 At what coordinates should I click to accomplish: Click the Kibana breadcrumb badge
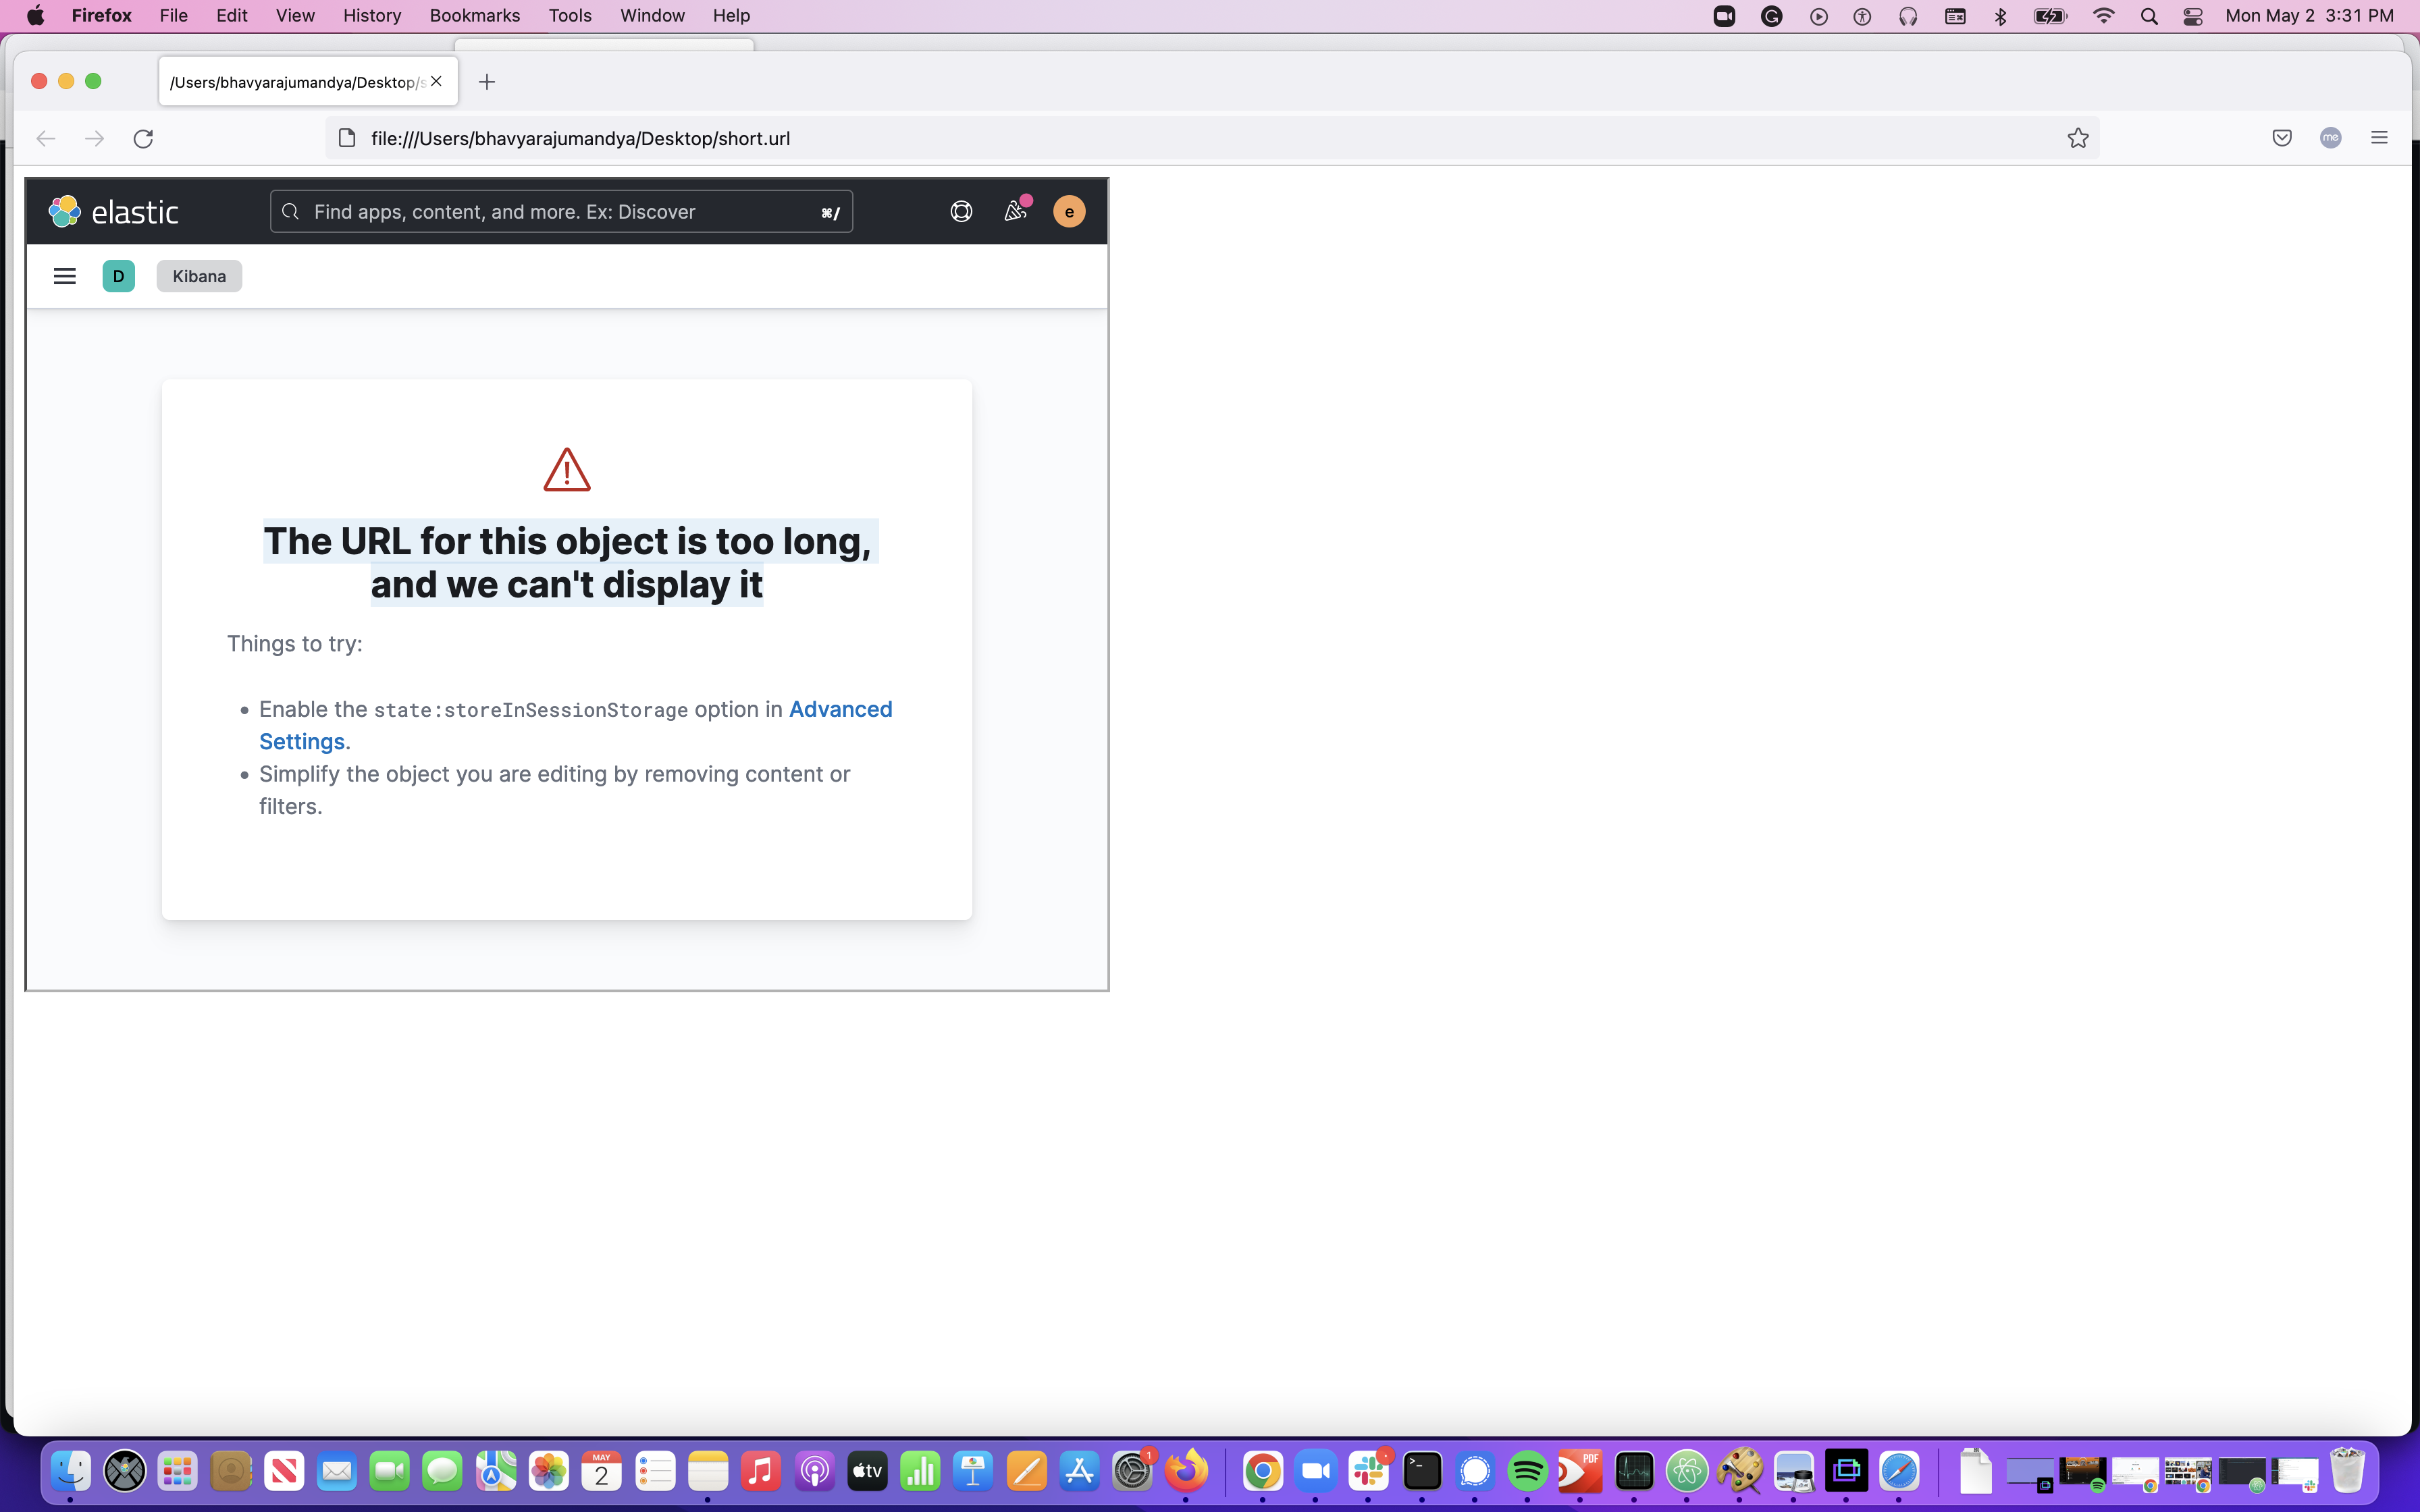(x=199, y=276)
